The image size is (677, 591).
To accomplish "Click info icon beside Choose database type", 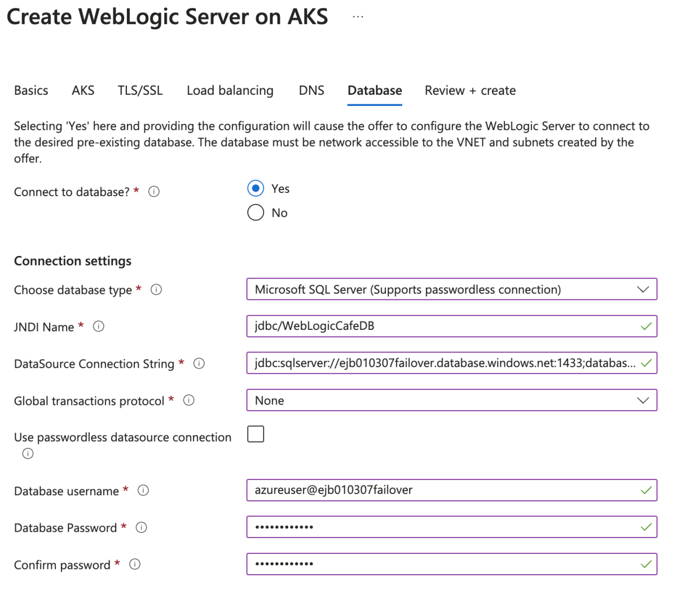I will tap(156, 290).
